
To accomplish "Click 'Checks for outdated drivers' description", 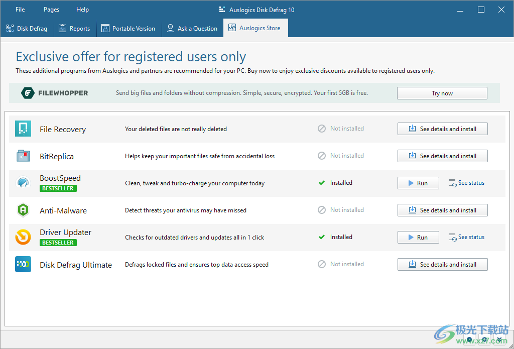I will pyautogui.click(x=194, y=238).
